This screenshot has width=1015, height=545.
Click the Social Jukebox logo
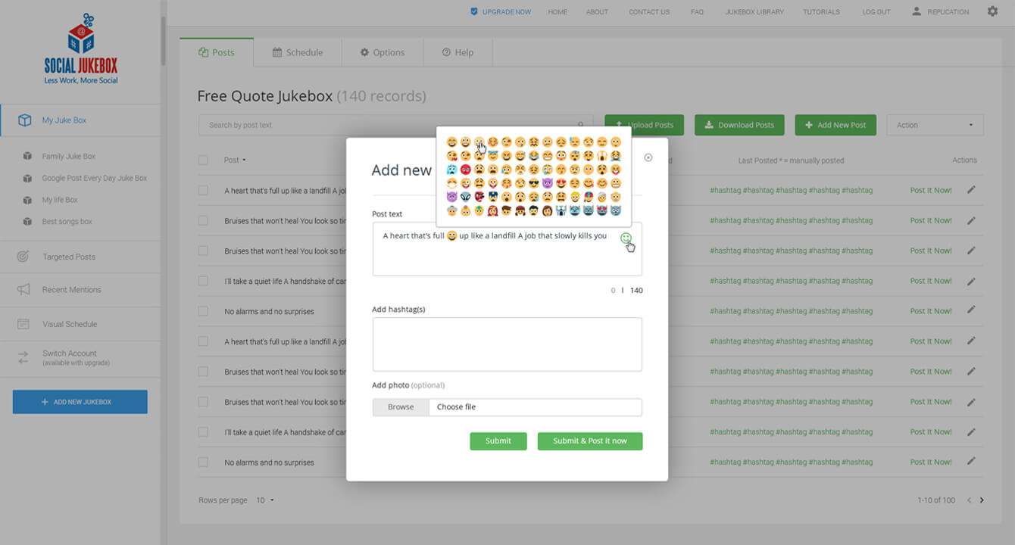click(81, 48)
